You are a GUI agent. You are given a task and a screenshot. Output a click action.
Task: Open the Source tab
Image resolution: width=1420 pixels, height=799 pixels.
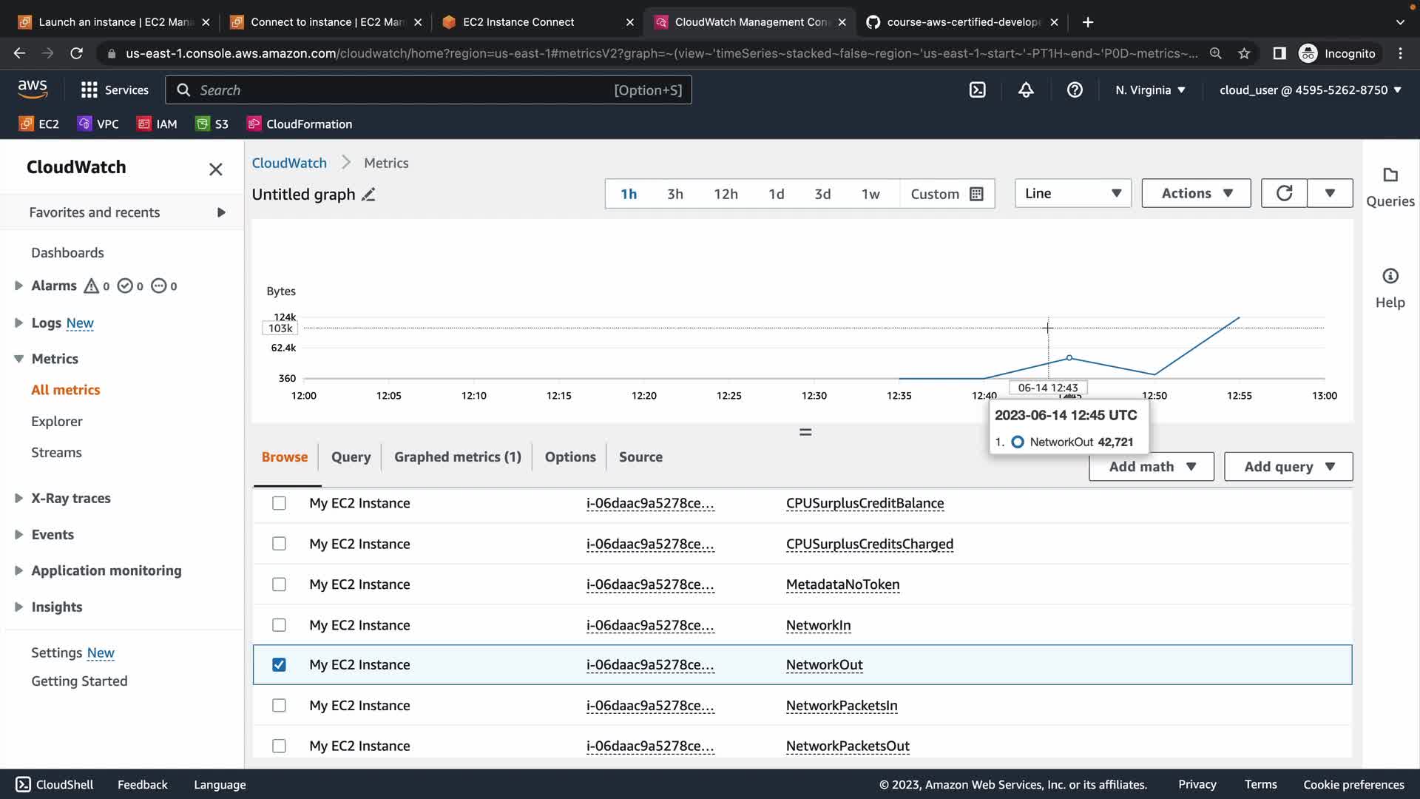(x=640, y=457)
